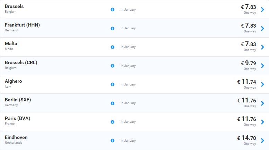Click the info icon in the Brussels row
The image size is (269, 150).
click(112, 10)
